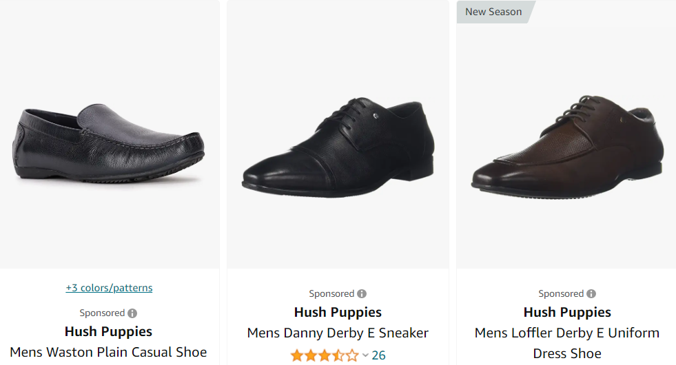The width and height of the screenshot is (676, 365).
Task: Open Mens Waston Plain Casual Shoe title
Action: coord(109,352)
